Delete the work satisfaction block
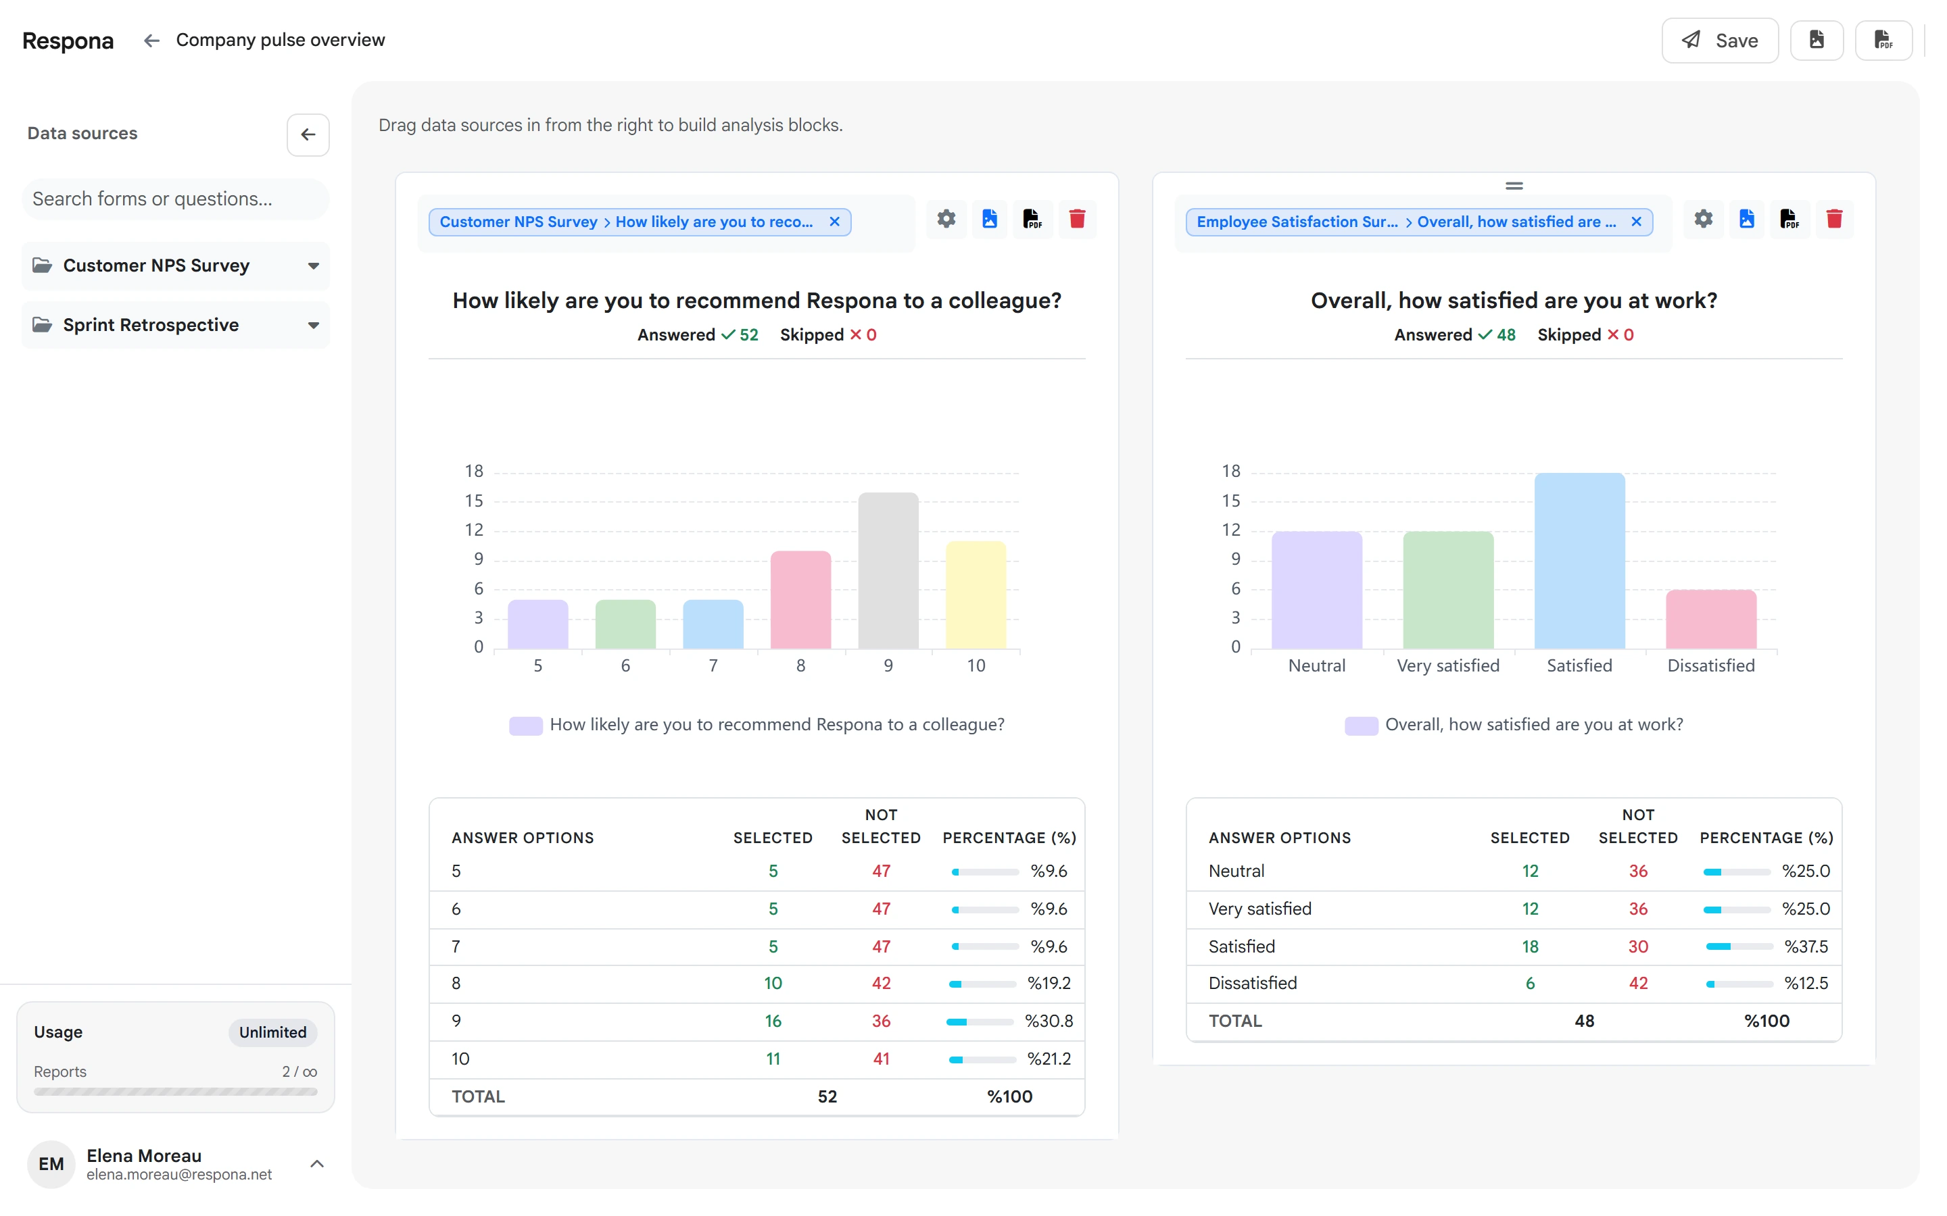The width and height of the screenshot is (1947, 1216). [1833, 219]
